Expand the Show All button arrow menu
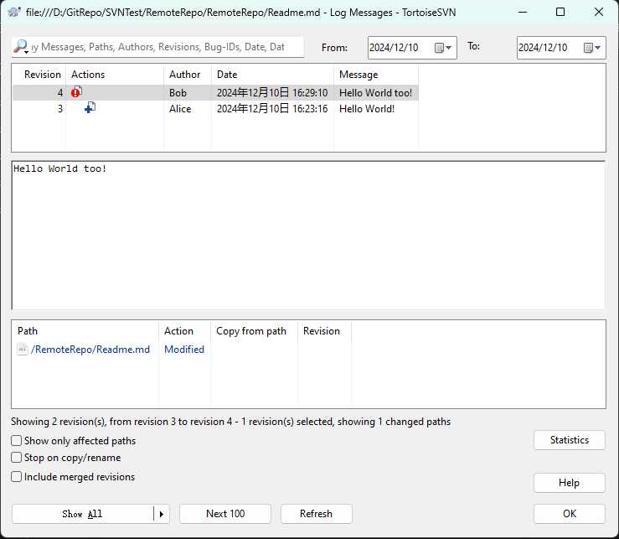 tap(162, 514)
